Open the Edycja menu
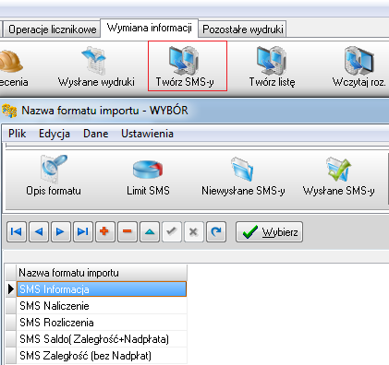The image size is (389, 365). click(x=55, y=134)
